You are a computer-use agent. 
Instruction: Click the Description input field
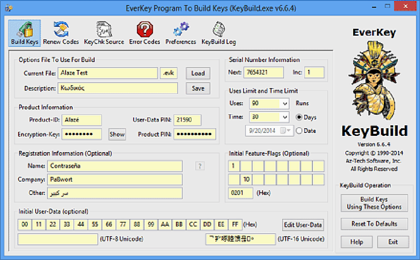(118, 88)
